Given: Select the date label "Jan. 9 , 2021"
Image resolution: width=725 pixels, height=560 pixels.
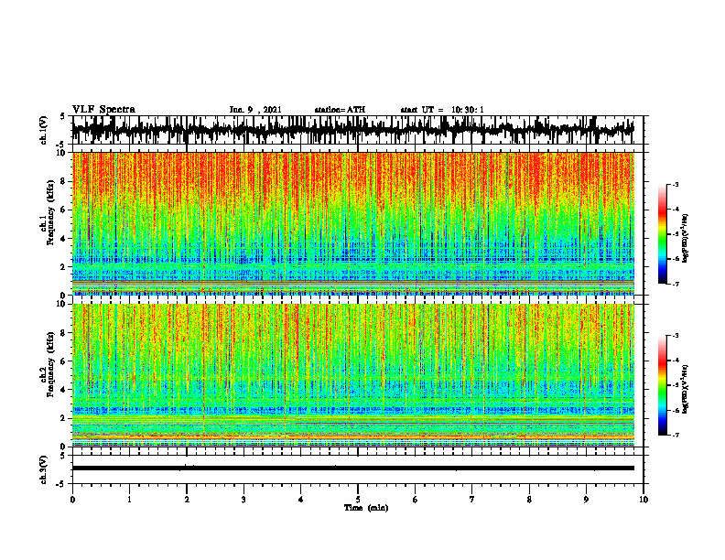Looking at the screenshot, I should pos(255,110).
